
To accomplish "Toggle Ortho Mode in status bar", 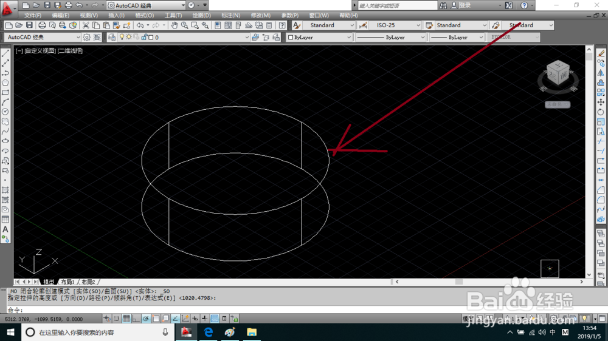I will (136, 319).
